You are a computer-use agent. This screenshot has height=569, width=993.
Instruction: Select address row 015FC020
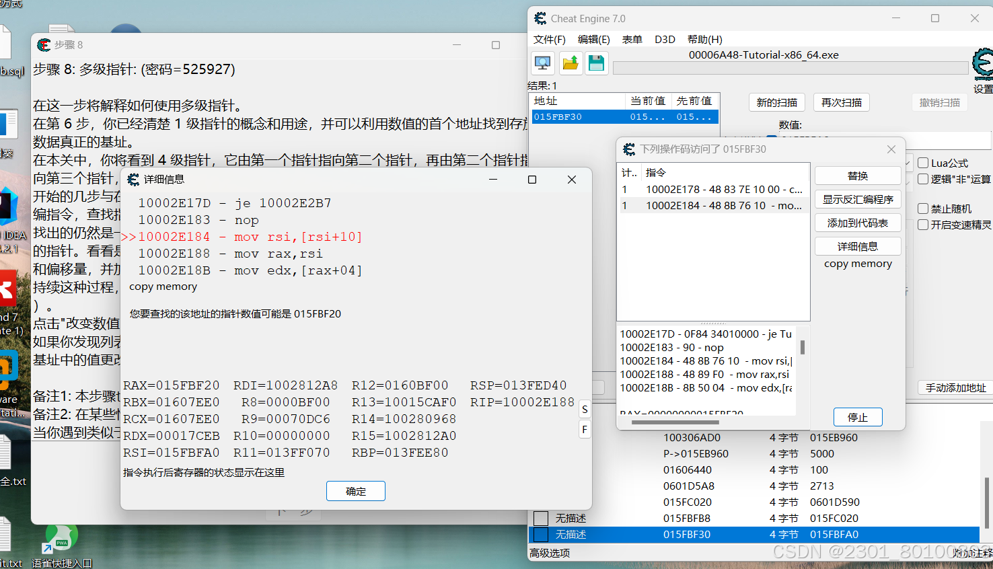[753, 502]
